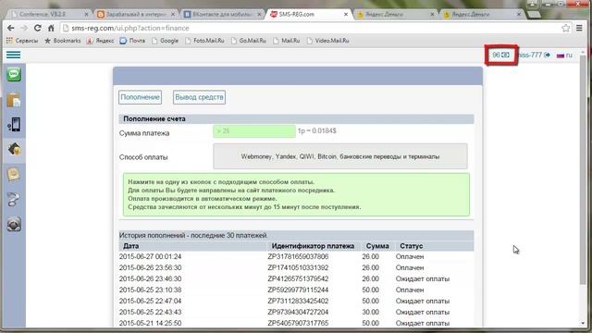Open the green SMS chat sidebar icon
This screenshot has width=592, height=333.
click(14, 74)
